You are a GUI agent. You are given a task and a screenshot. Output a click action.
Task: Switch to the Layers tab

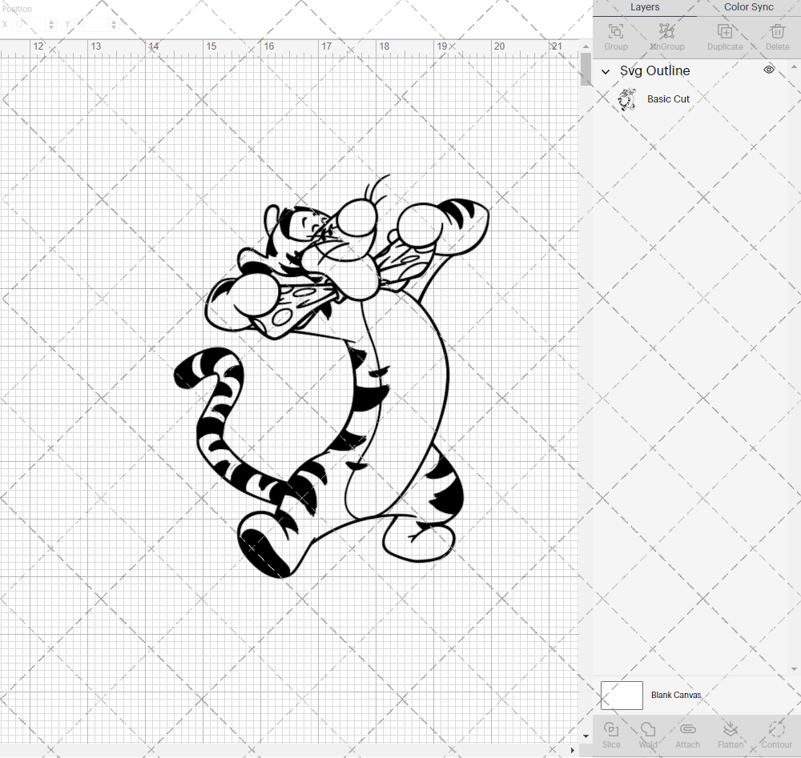click(645, 7)
